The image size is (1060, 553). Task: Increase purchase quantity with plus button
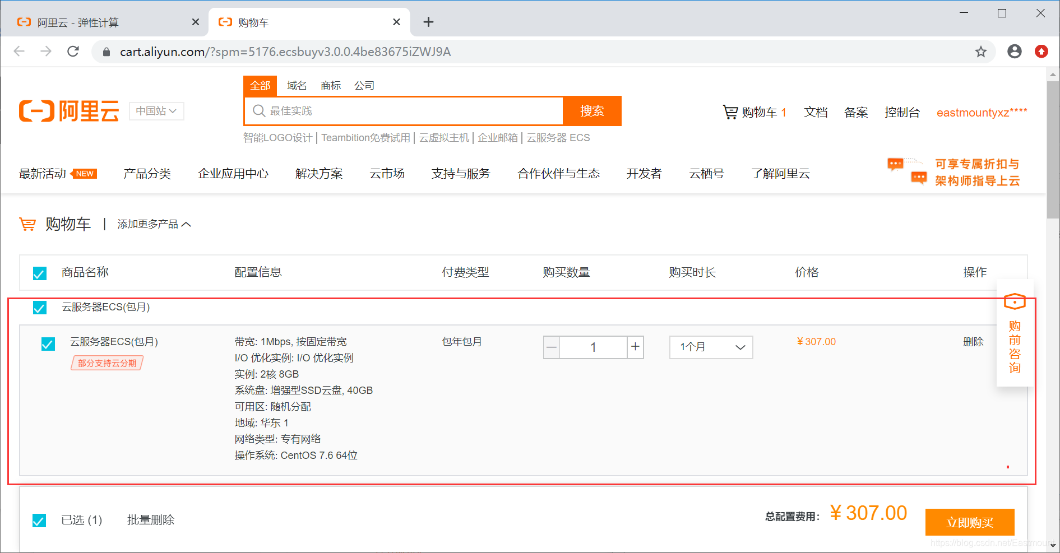click(x=635, y=347)
